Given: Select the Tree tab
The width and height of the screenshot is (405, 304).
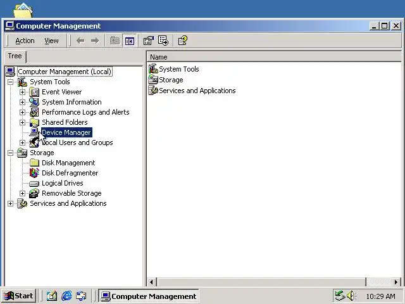Looking at the screenshot, I should click(x=15, y=56).
